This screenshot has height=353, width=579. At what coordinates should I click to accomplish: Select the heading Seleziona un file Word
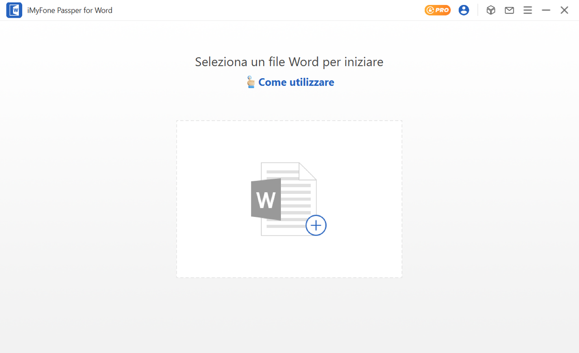(289, 61)
